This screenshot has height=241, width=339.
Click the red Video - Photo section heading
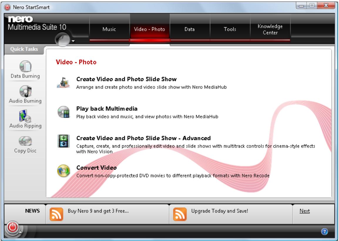pyautogui.click(x=76, y=62)
